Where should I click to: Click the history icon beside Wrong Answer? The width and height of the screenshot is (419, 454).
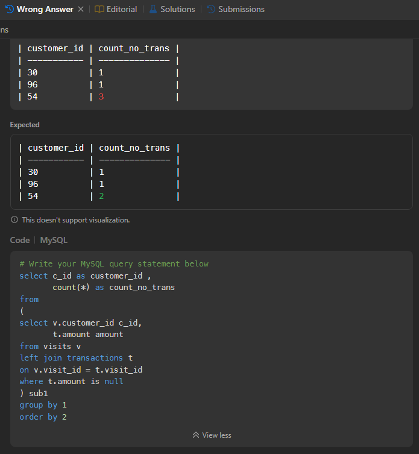(10, 9)
